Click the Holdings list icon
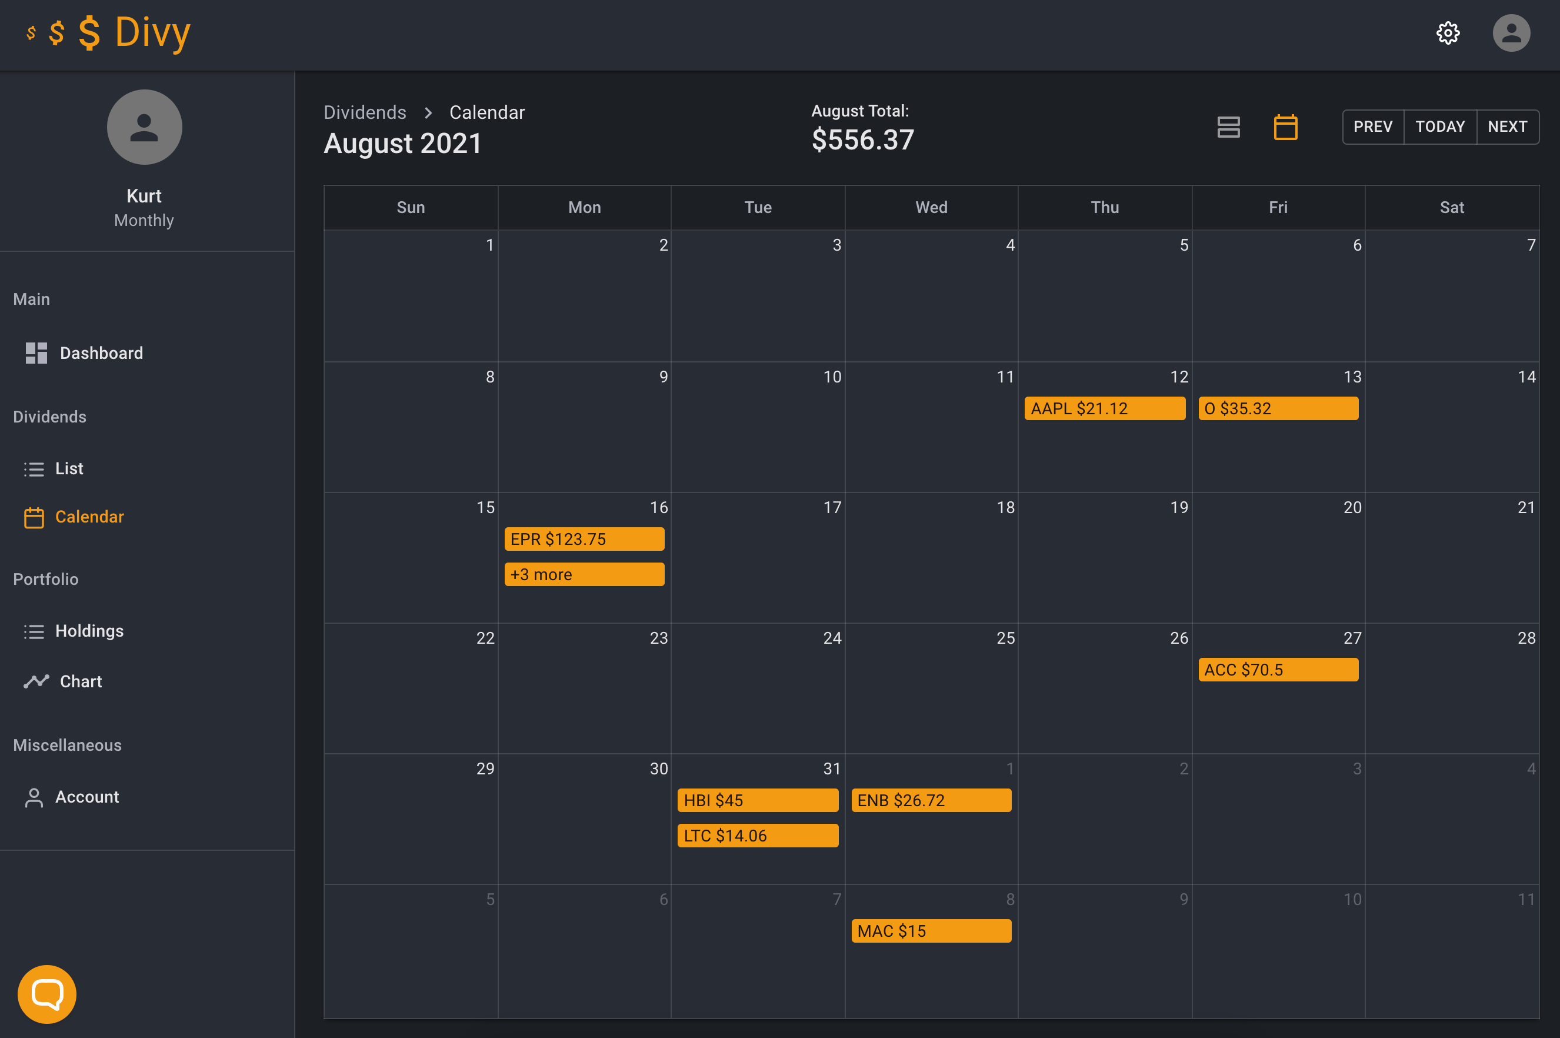This screenshot has width=1560, height=1038. point(34,631)
